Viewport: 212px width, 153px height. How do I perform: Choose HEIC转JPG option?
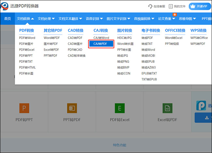pyautogui.click(x=124, y=38)
